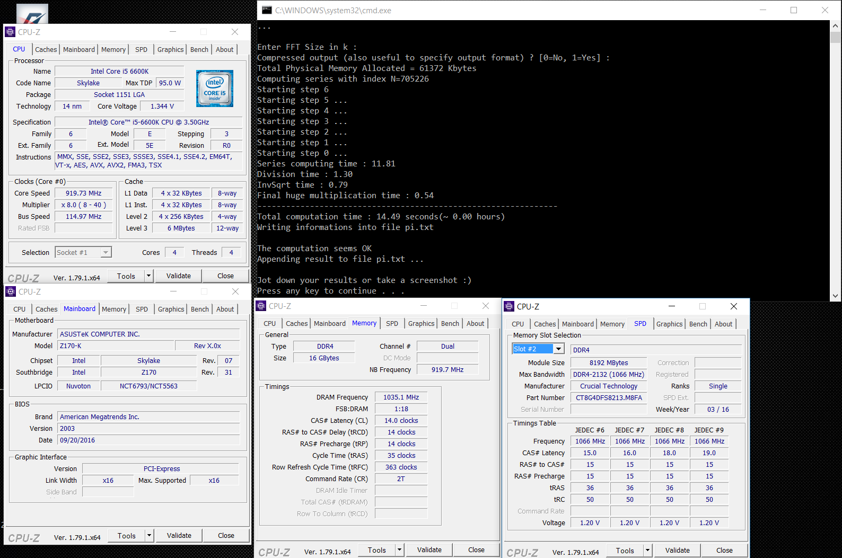842x558 pixels.
Task: Close the CPU-Z CPU window via title bar X
Action: (235, 32)
